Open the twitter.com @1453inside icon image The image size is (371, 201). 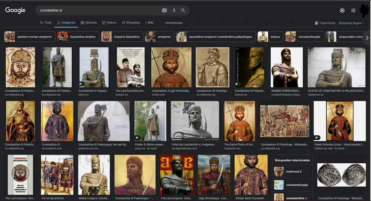click(171, 67)
